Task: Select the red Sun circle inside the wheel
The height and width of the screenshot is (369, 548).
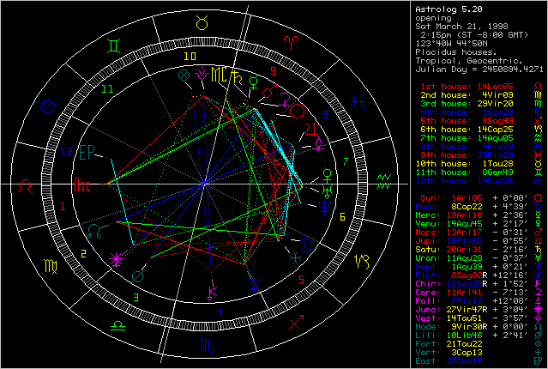Action: (298, 111)
